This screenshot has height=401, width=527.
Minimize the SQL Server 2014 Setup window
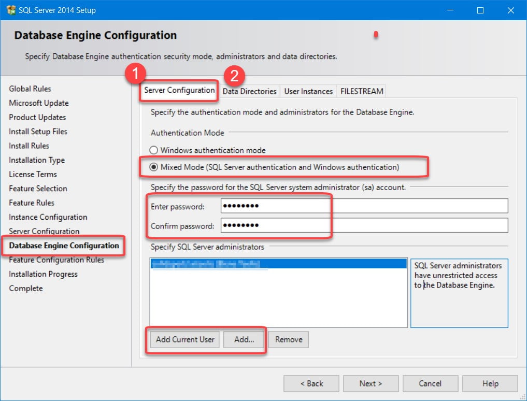click(x=450, y=10)
